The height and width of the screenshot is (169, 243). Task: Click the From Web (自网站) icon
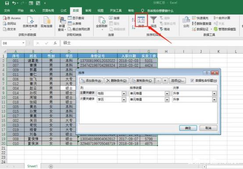pos(5,24)
